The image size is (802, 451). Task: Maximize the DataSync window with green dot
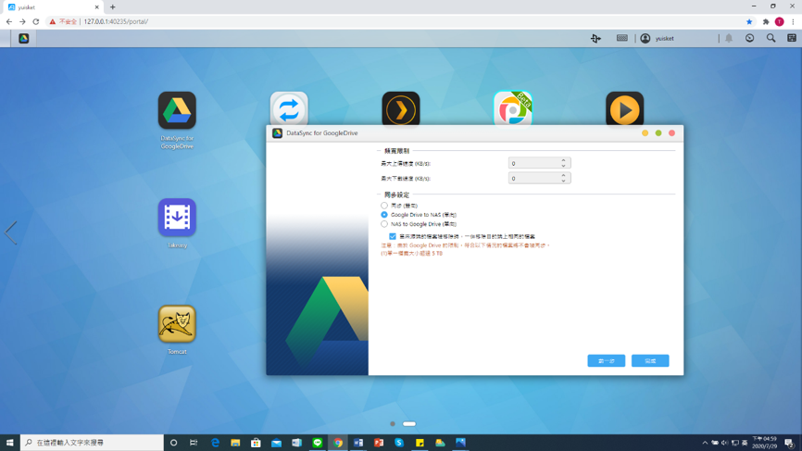(658, 133)
